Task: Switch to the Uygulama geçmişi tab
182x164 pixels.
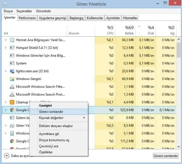Action: (52, 18)
